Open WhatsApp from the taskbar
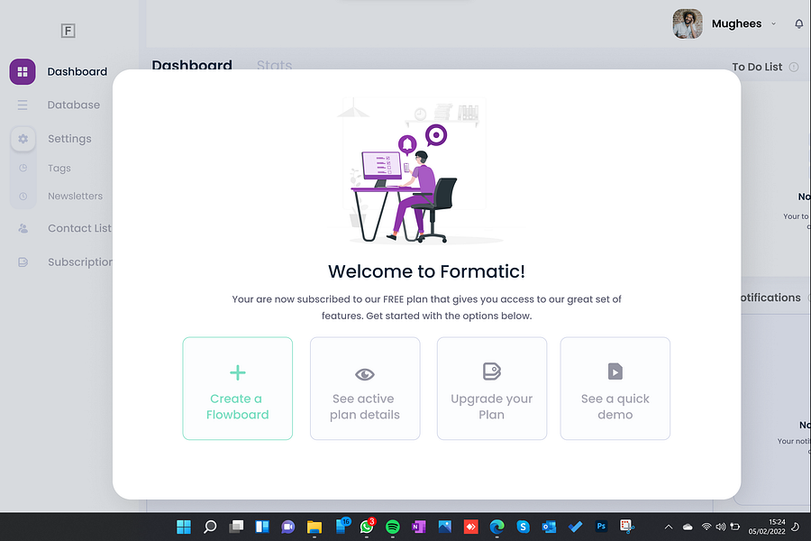Image resolution: width=811 pixels, height=541 pixels. [368, 527]
